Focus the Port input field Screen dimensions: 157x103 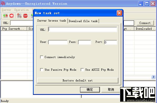pyautogui.click(x=110, y=42)
